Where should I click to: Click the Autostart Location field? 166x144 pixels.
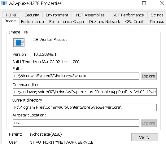pos(76,123)
